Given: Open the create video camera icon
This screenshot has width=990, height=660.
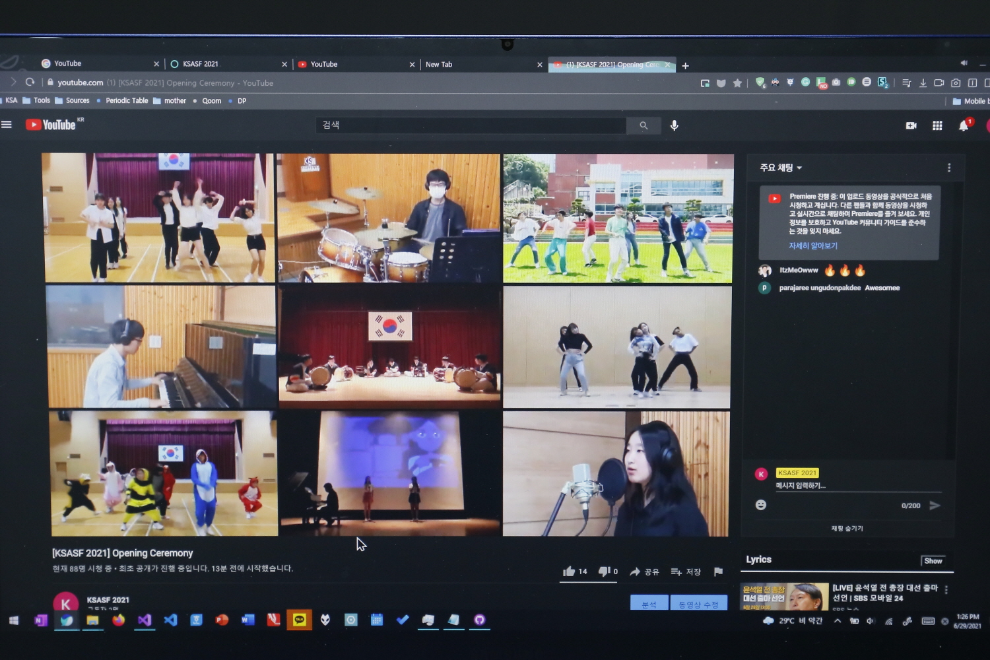Looking at the screenshot, I should point(911,125).
